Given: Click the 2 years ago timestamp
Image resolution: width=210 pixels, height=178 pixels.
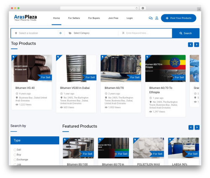Looking at the screenshot, I should (x=114, y=94).
